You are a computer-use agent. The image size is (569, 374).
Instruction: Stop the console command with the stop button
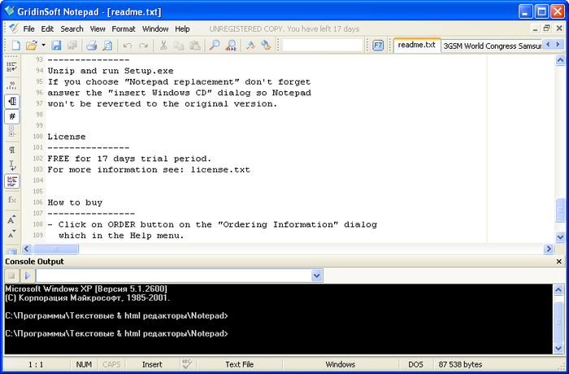pos(11,276)
